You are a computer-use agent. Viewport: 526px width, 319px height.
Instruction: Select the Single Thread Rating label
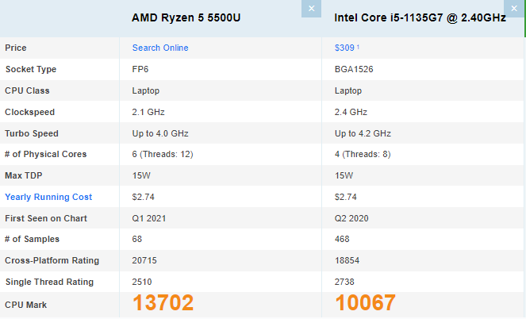(49, 282)
